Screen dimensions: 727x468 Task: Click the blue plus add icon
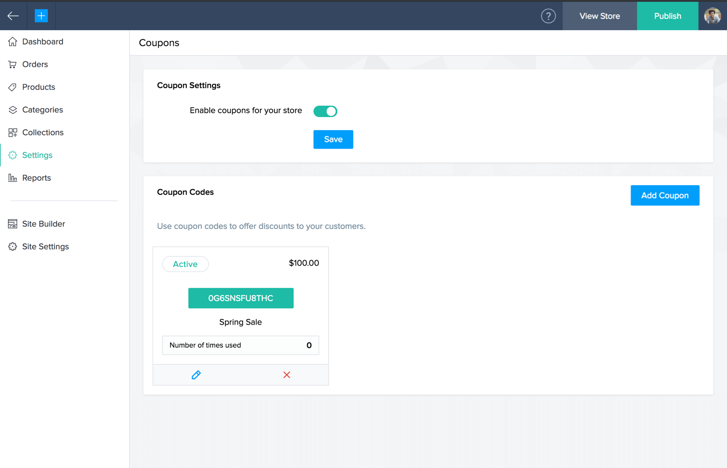pyautogui.click(x=41, y=16)
